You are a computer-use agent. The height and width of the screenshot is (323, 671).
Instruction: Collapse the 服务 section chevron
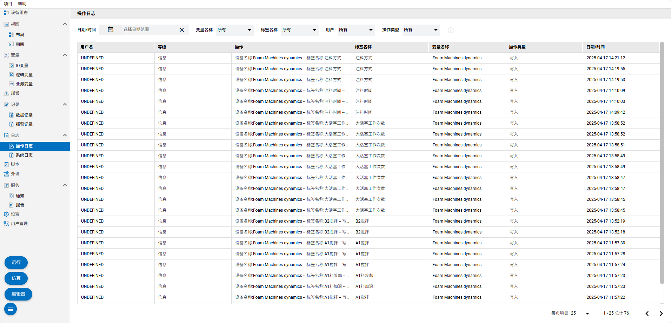click(x=65, y=185)
